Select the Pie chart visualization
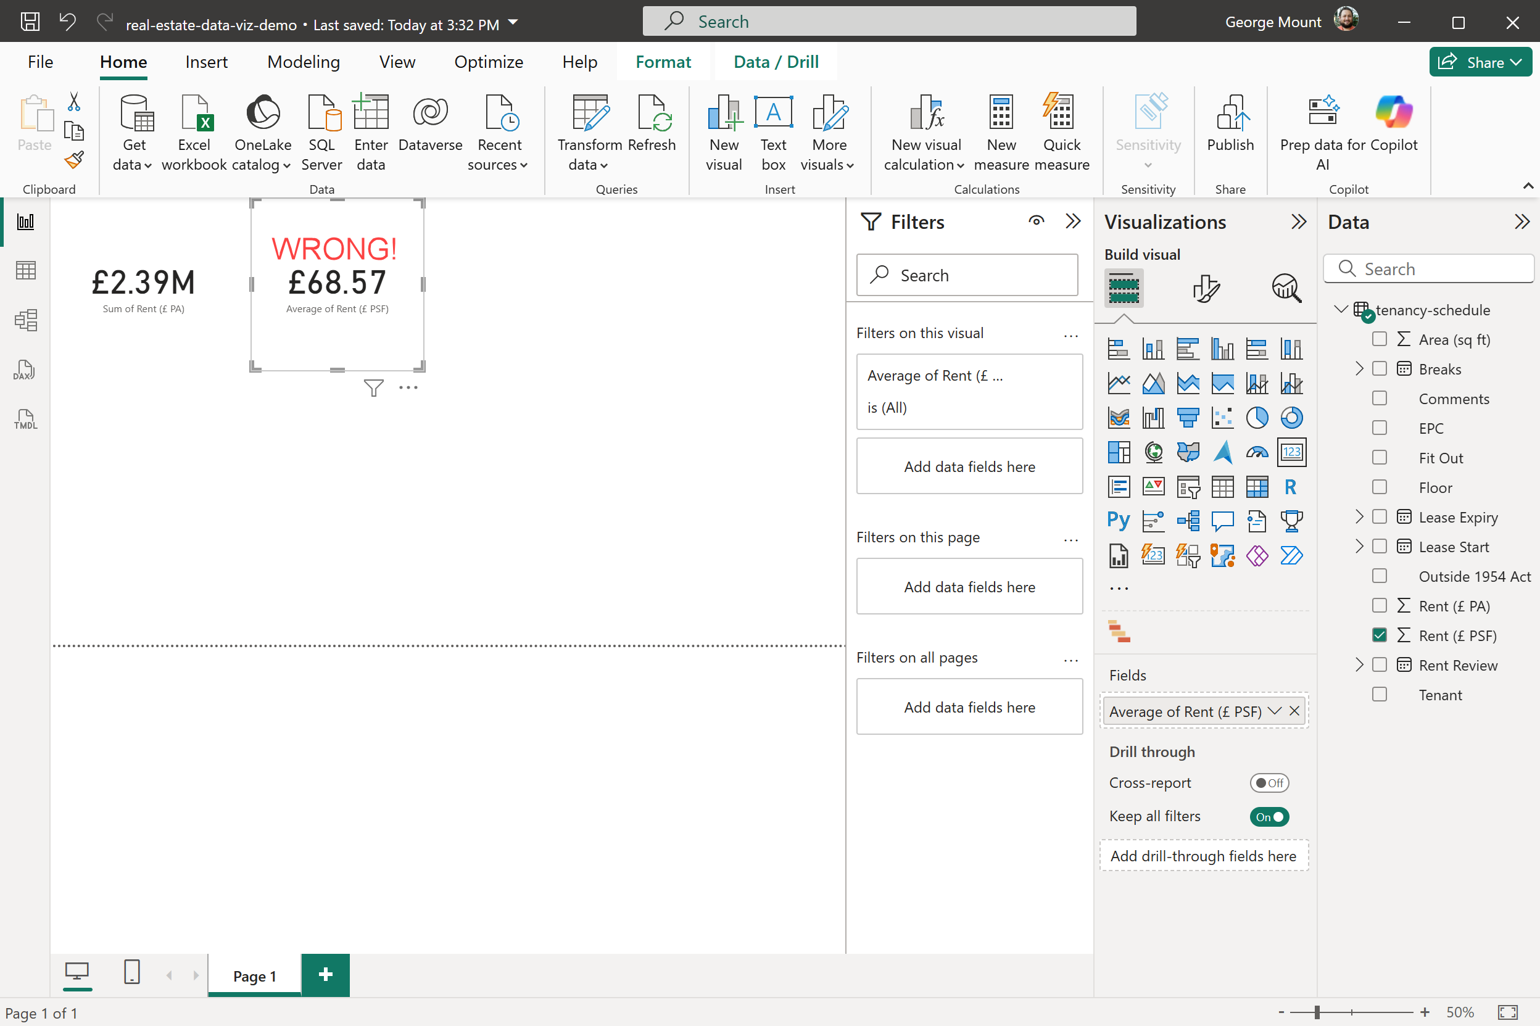1540x1026 pixels. click(x=1256, y=418)
